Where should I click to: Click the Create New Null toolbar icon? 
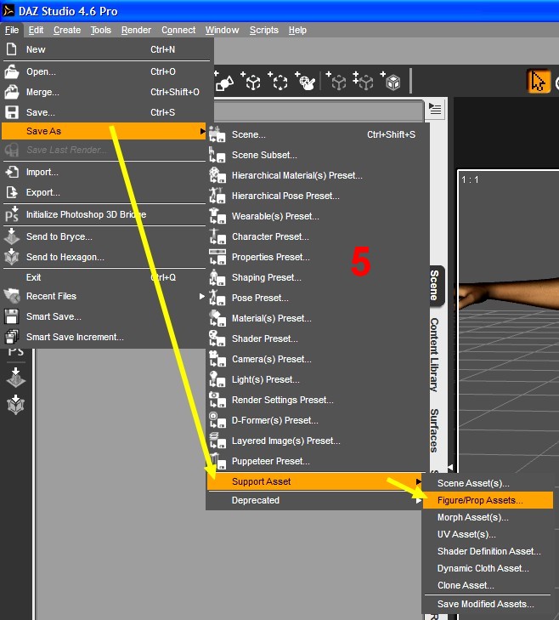278,81
